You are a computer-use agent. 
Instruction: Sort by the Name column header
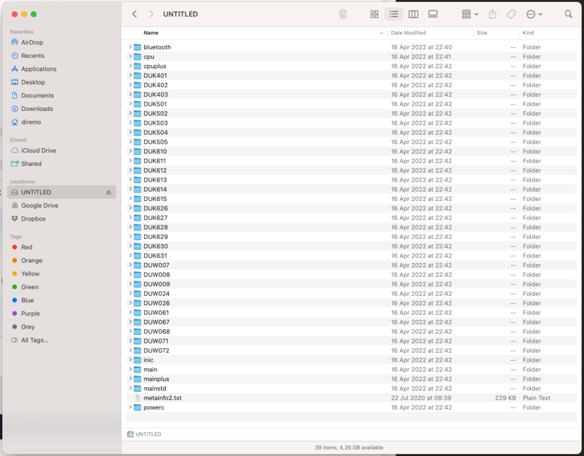(151, 33)
